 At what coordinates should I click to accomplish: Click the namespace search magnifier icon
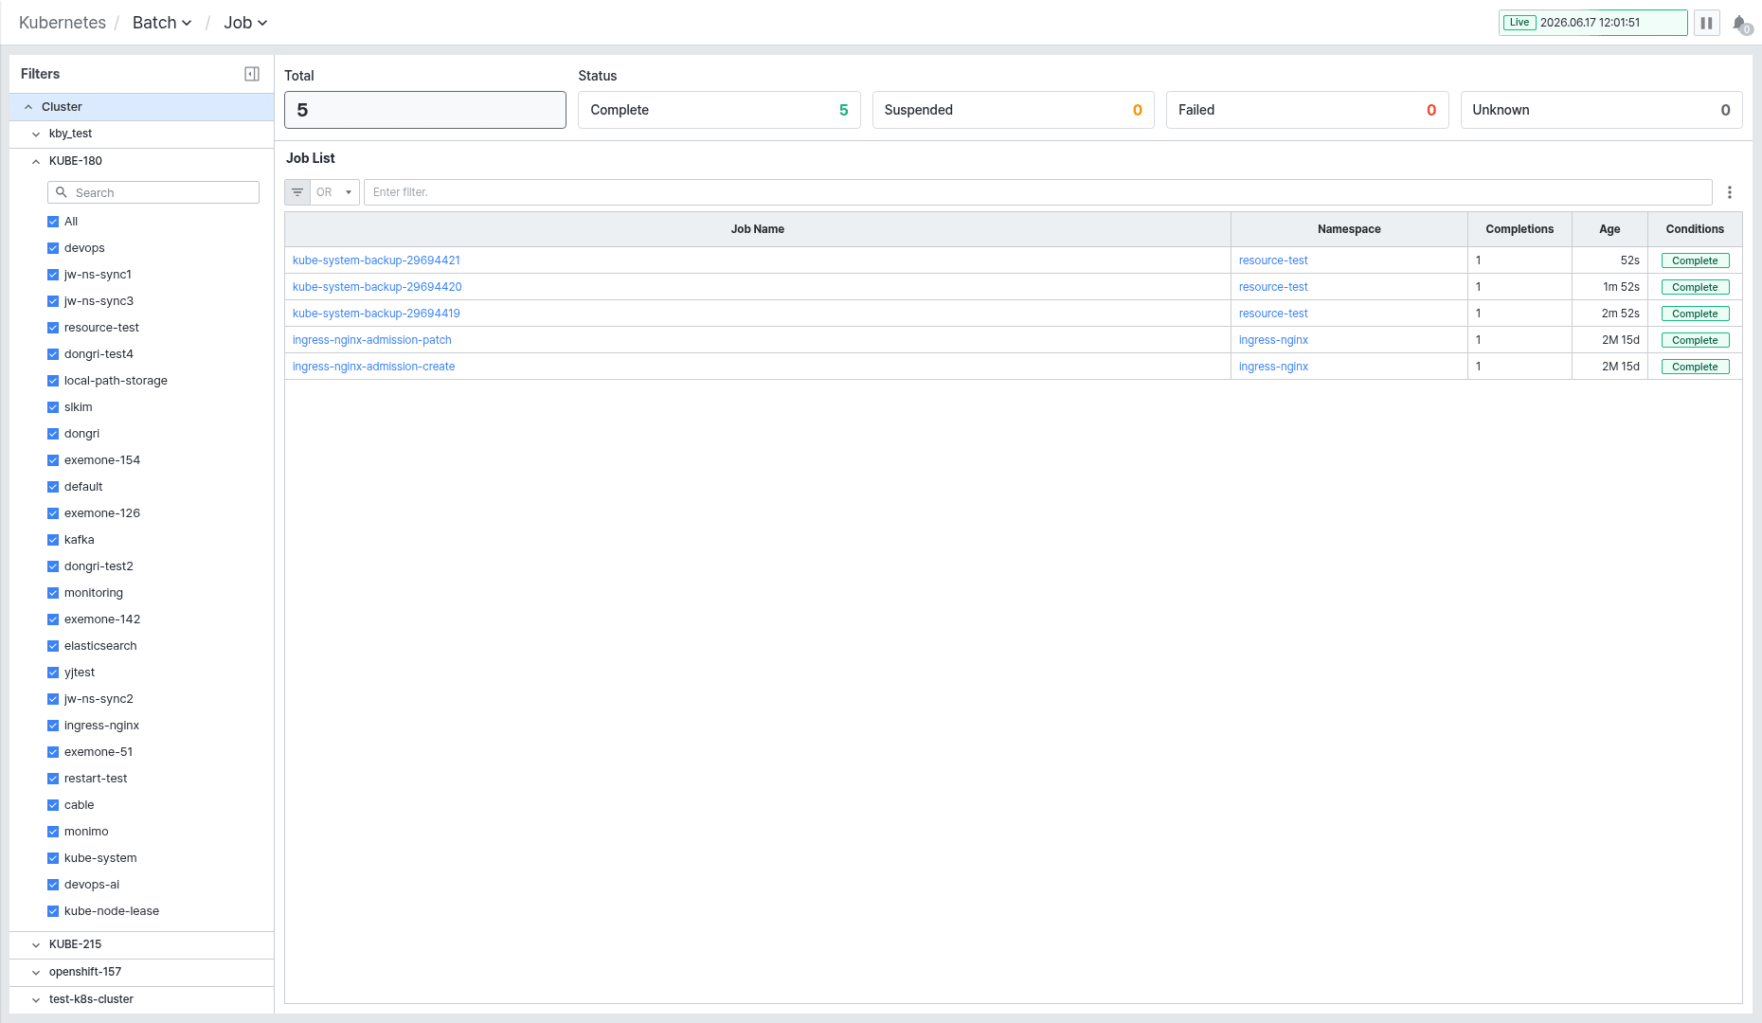click(62, 192)
